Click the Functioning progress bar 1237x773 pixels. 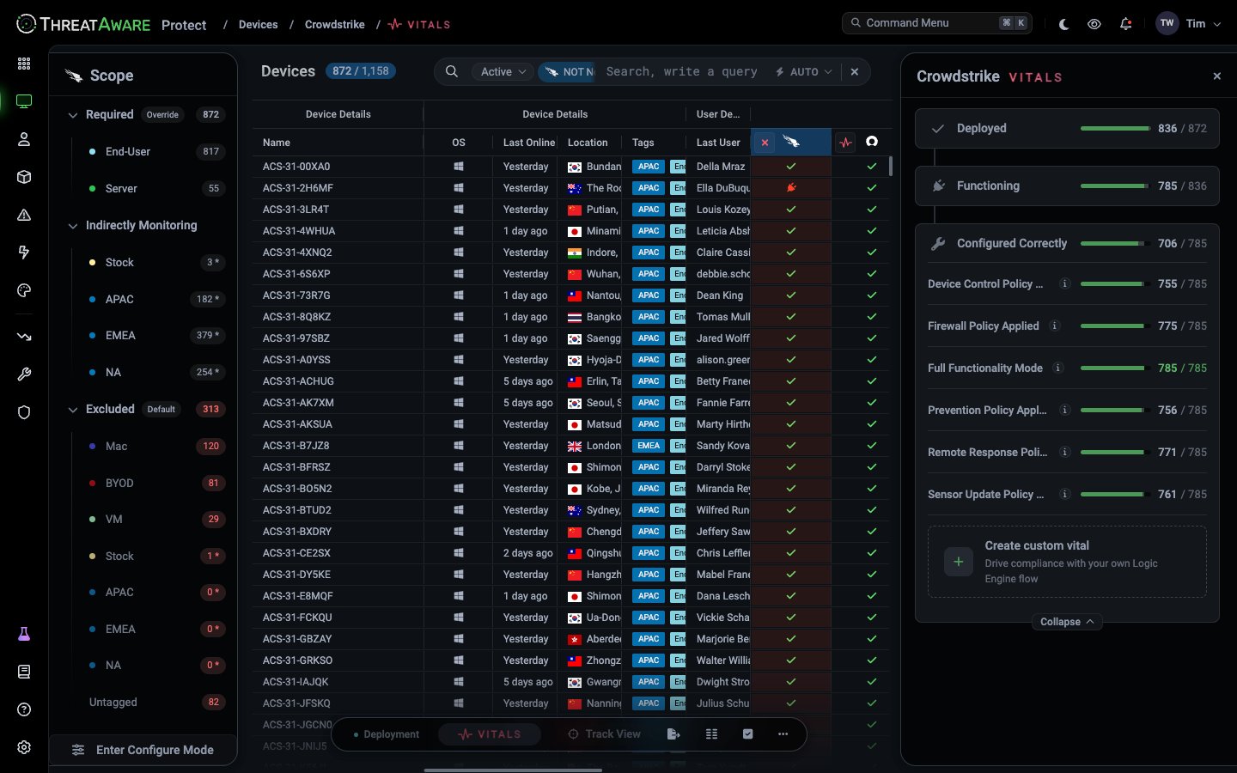pyautogui.click(x=1115, y=186)
